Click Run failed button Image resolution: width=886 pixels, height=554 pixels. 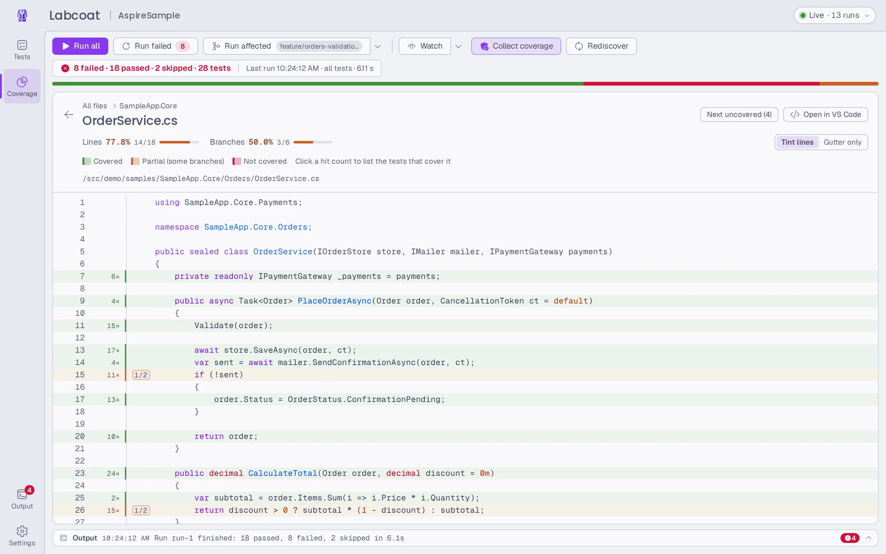coord(155,46)
